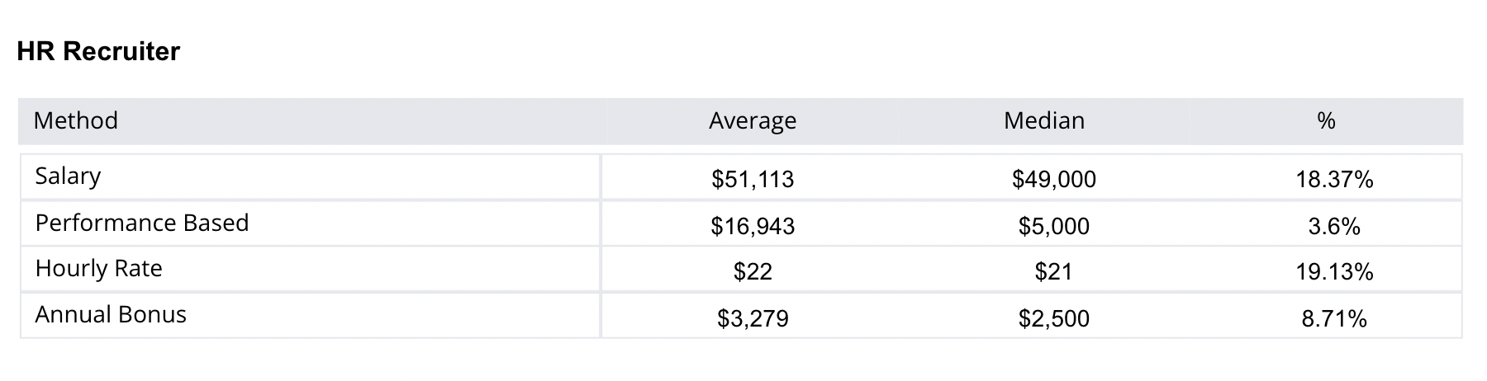Screen dimensions: 1487x381
Task: Click the $51,113 average salary cell
Action: pyautogui.click(x=752, y=180)
